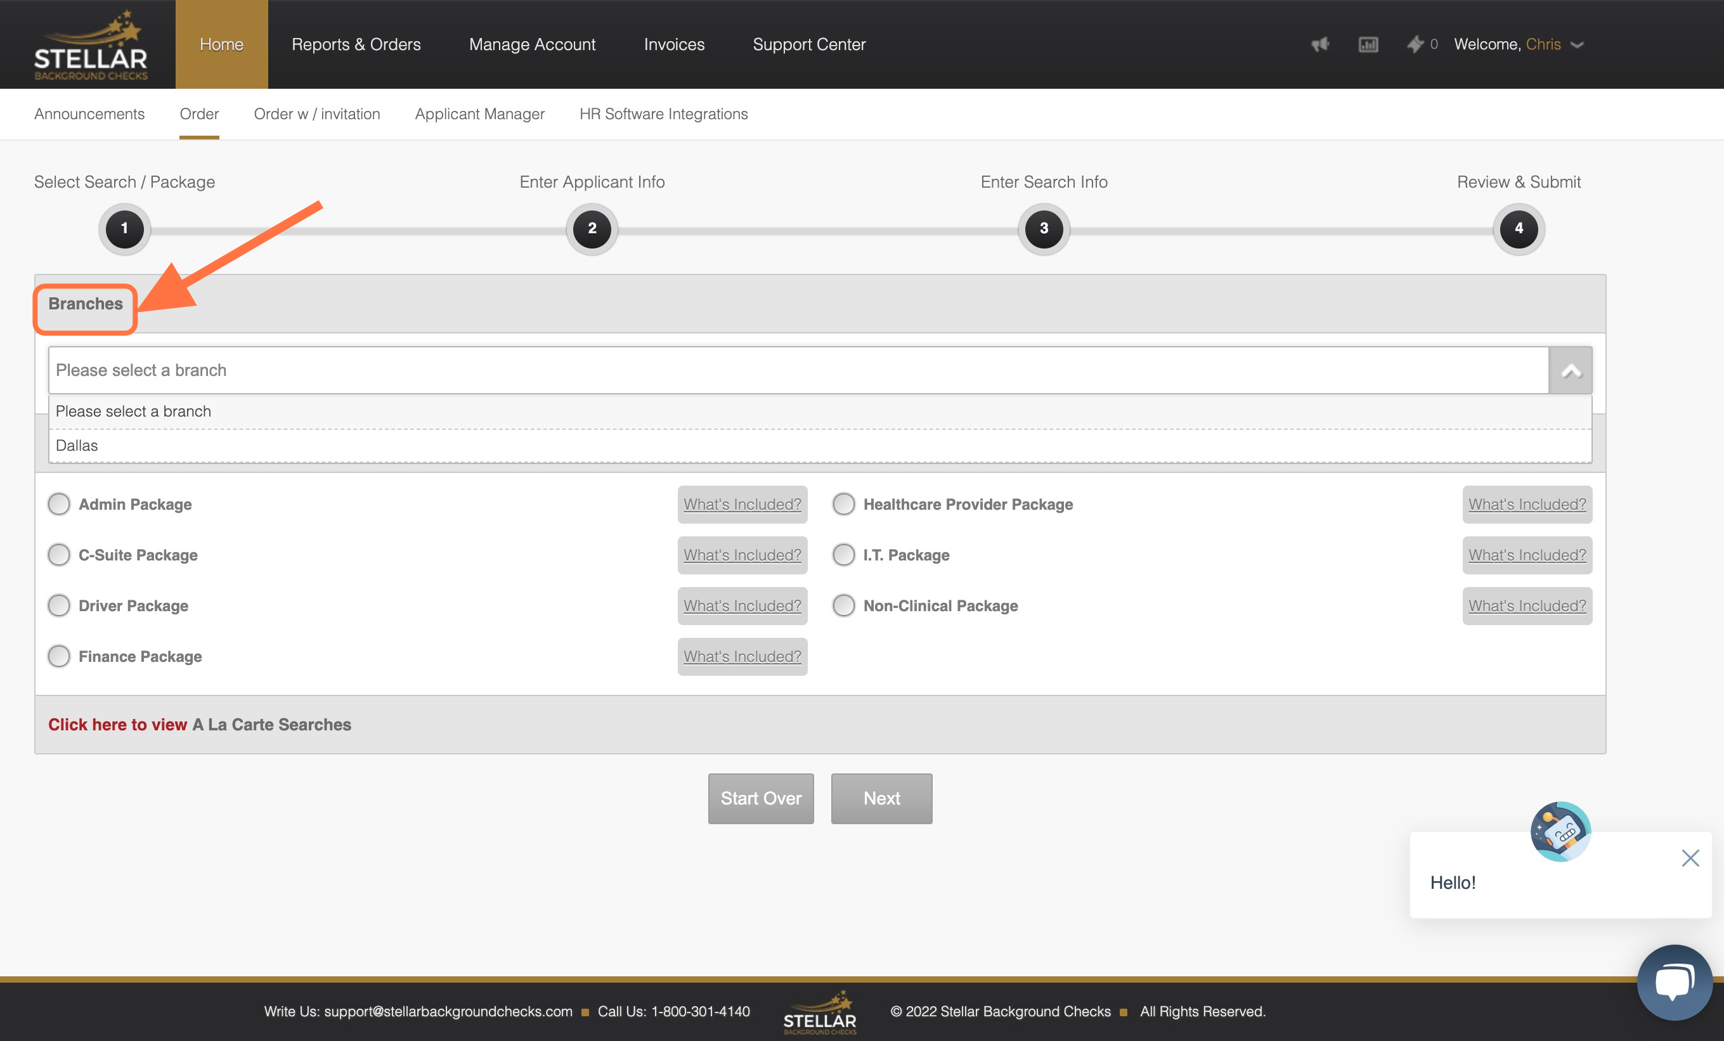This screenshot has height=1041, width=1724.
Task: Open Manage Account menu
Action: (533, 44)
